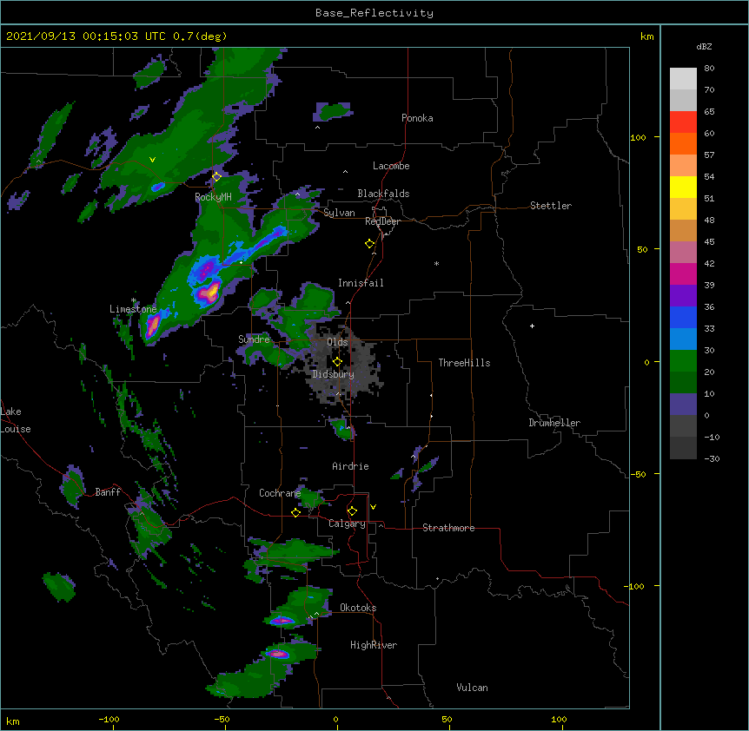749x731 pixels.
Task: Click the Stettler city label
Action: [x=551, y=206]
